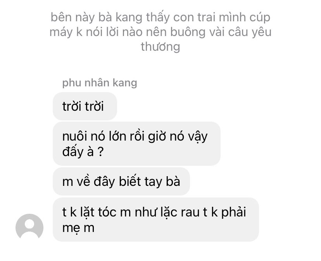Screen dimensions: 321x261
Task: Select the "nuôi nó lớn rồi" message bubble
Action: [x=136, y=144]
